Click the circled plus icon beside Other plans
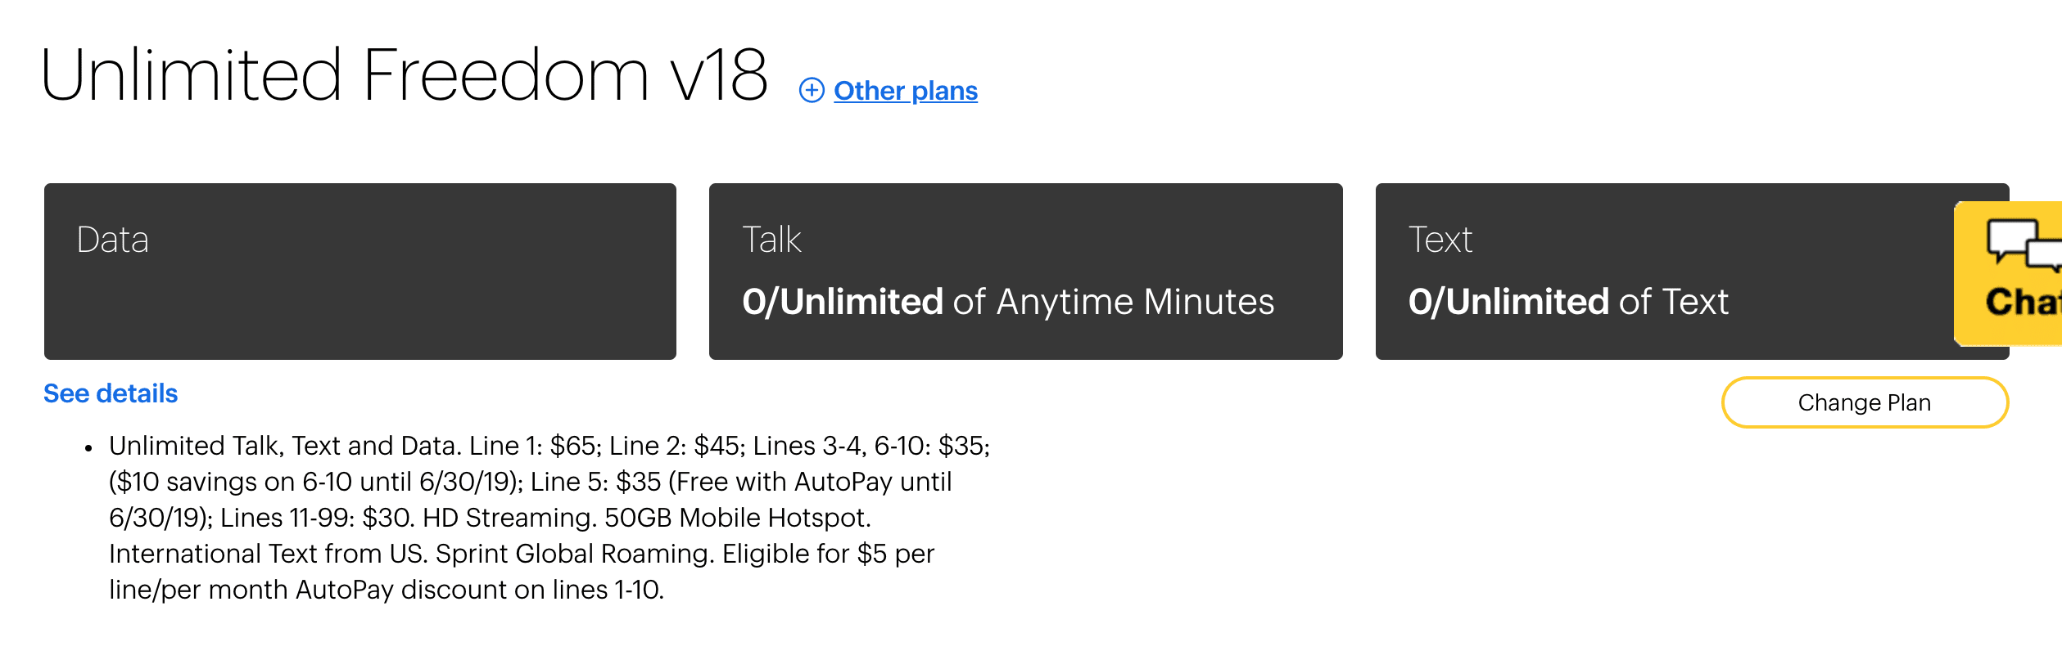The height and width of the screenshot is (669, 2062). tap(812, 90)
